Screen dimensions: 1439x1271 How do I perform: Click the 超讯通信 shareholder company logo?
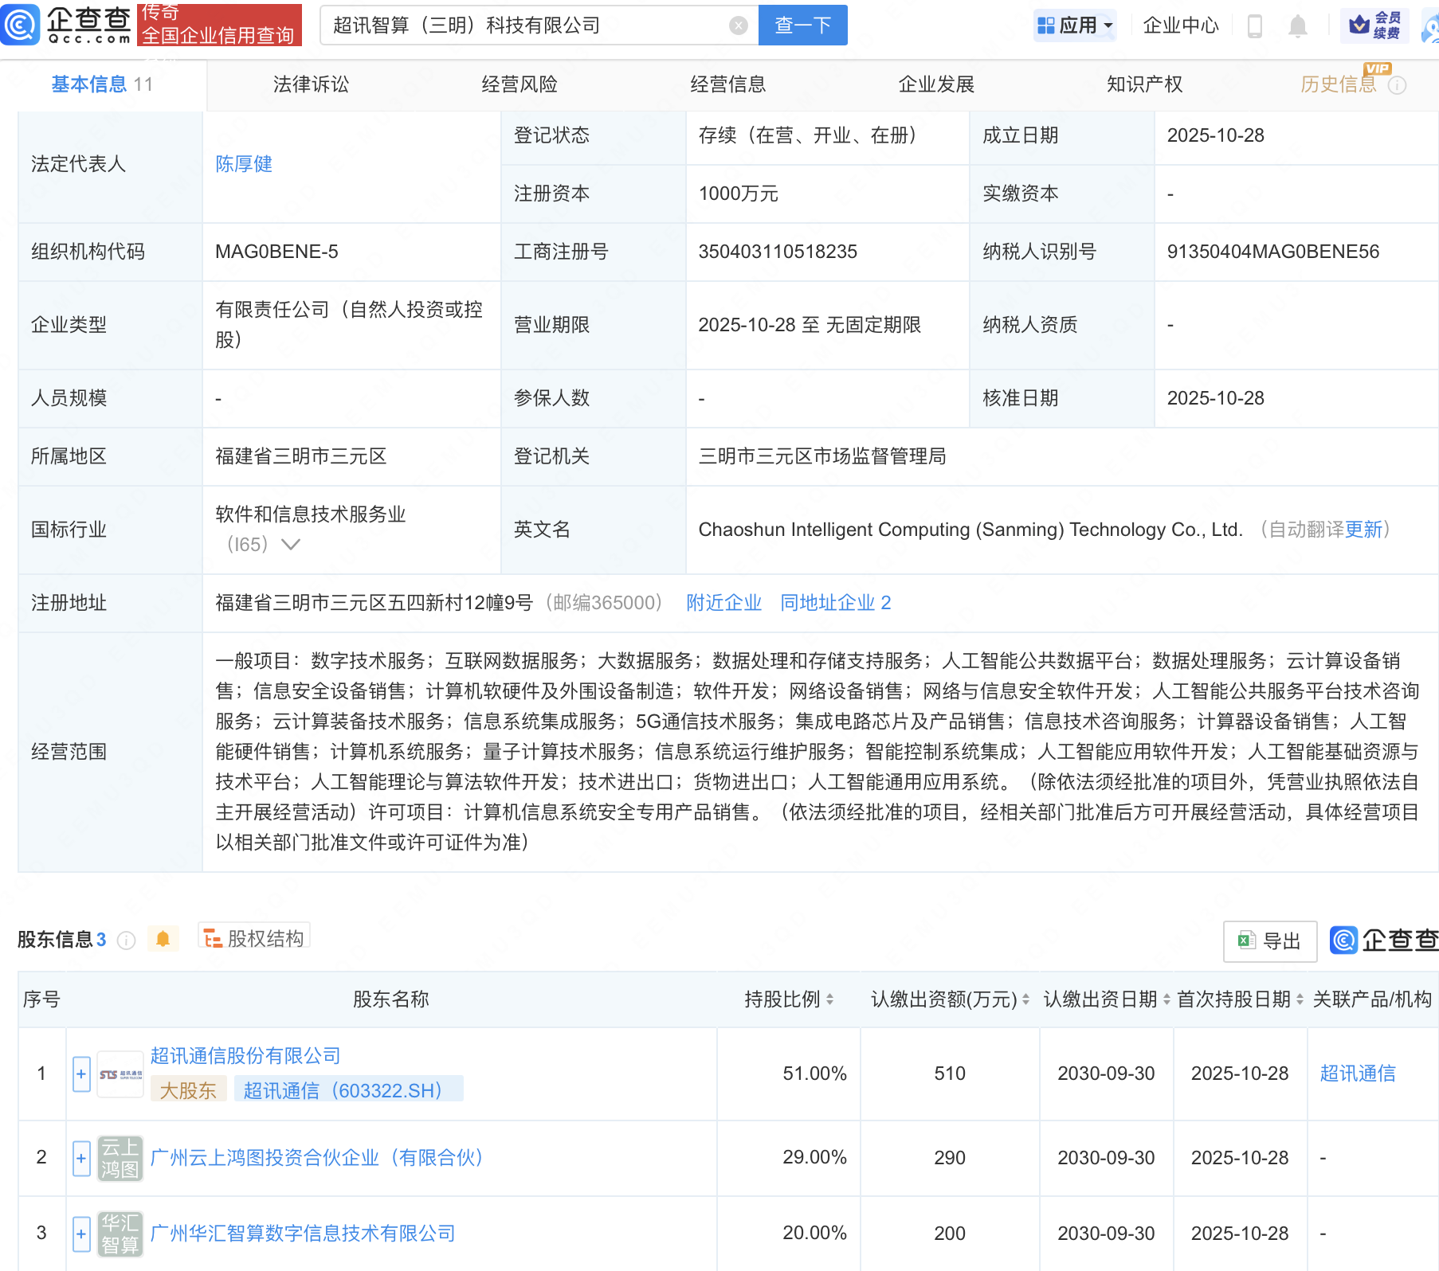coord(120,1073)
